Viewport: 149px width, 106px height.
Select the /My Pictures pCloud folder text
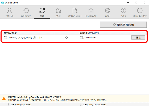pyautogui.click(x=90, y=38)
